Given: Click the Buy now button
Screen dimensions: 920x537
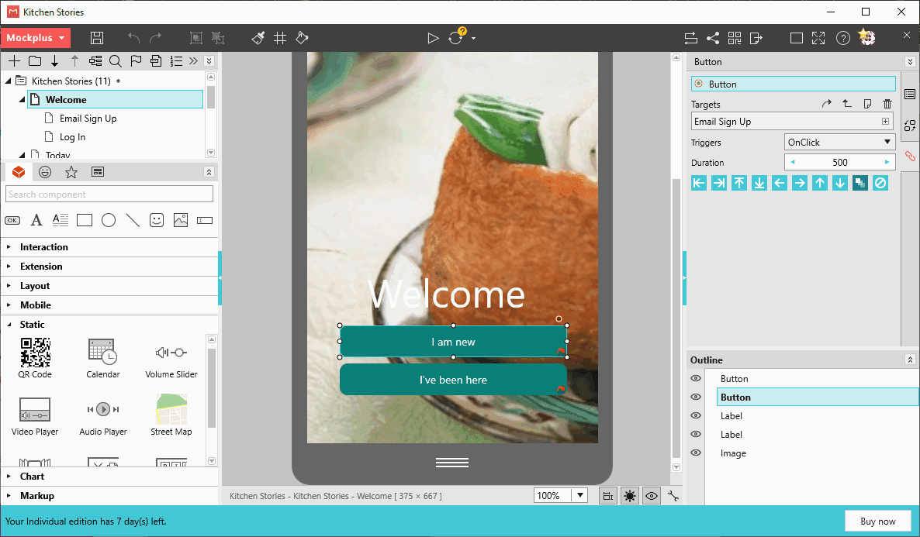Looking at the screenshot, I should click(x=878, y=521).
